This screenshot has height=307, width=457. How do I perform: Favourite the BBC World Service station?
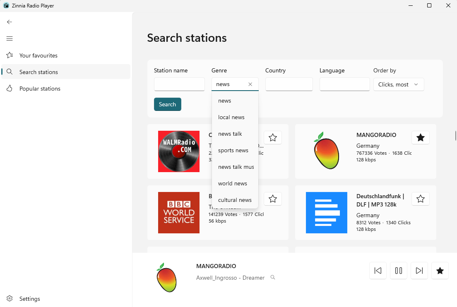[x=272, y=199]
